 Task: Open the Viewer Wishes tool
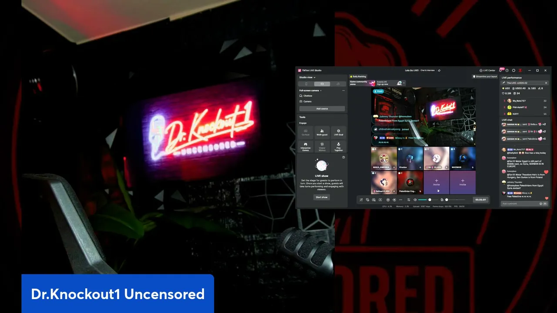(x=322, y=146)
